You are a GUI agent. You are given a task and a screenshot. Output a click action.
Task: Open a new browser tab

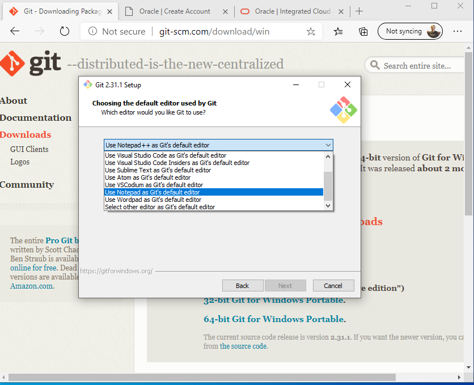click(359, 11)
